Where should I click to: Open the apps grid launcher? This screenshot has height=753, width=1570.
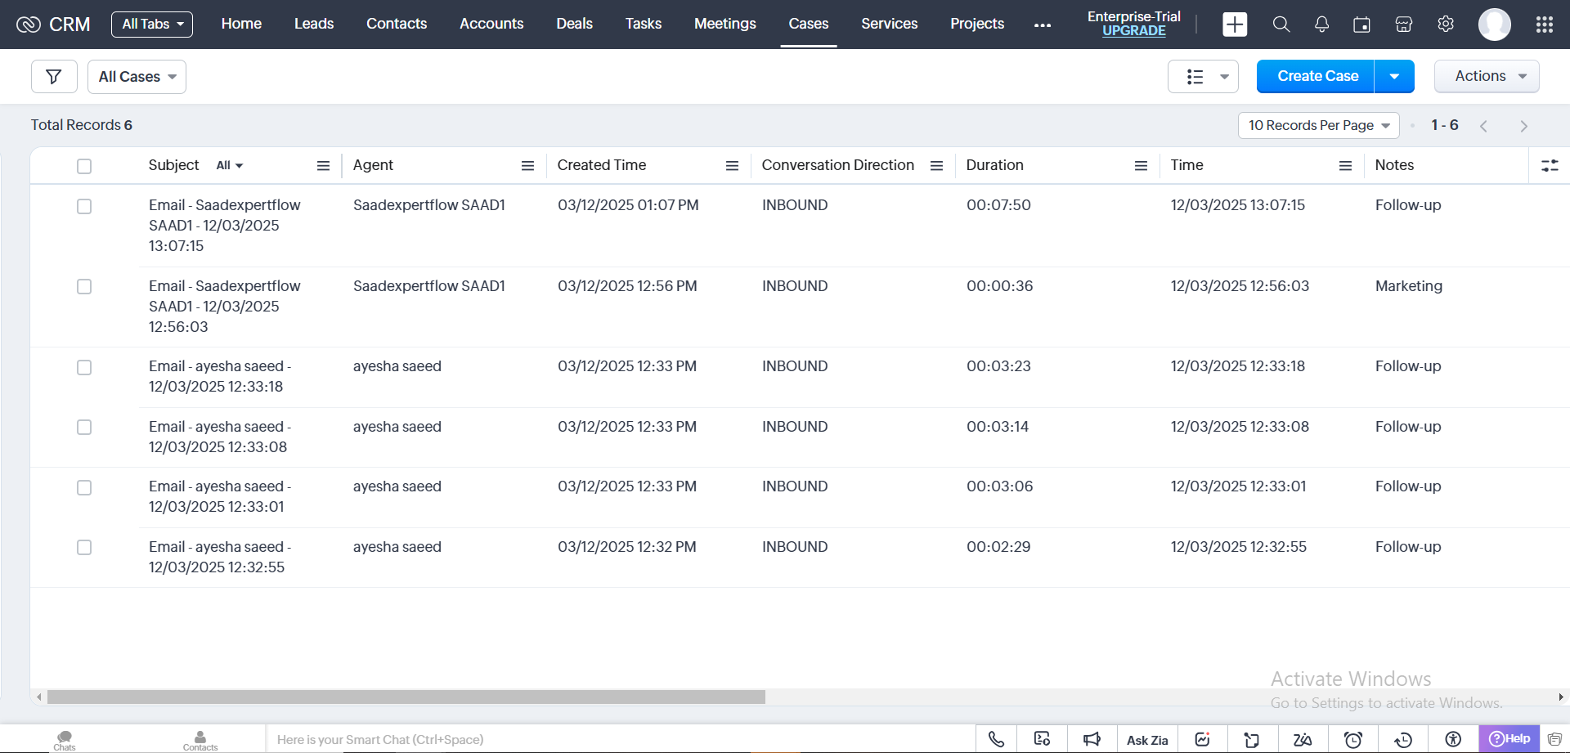1544,25
